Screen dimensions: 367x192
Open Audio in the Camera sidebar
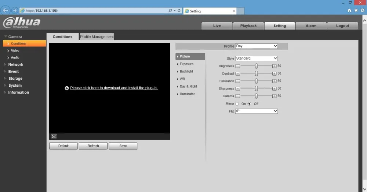[15, 57]
